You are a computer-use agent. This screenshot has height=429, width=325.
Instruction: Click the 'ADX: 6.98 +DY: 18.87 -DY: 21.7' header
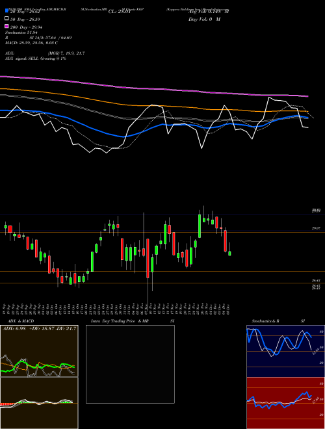[x=40, y=328]
